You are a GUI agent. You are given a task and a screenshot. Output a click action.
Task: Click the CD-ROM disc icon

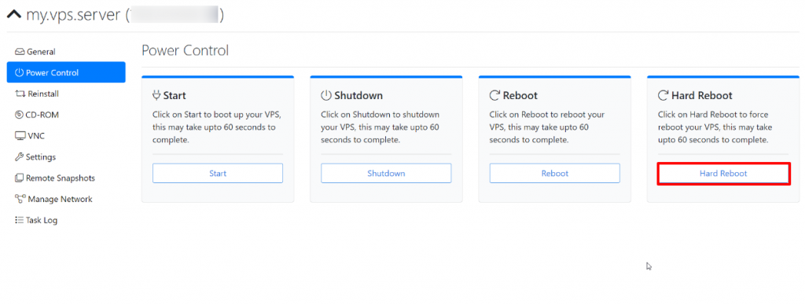(x=20, y=115)
